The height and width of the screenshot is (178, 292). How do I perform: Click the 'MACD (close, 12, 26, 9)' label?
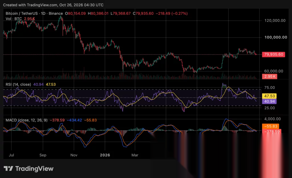click(27, 120)
